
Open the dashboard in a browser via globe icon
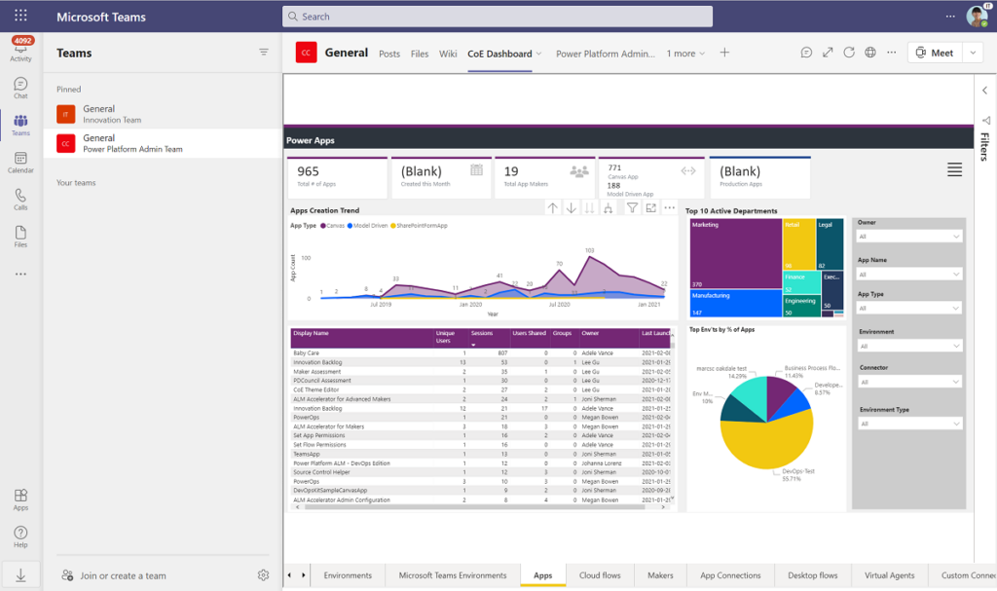click(869, 52)
